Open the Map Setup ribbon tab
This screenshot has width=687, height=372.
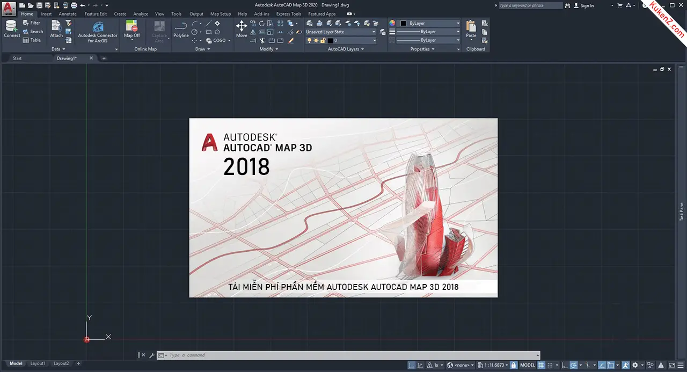(x=221, y=14)
